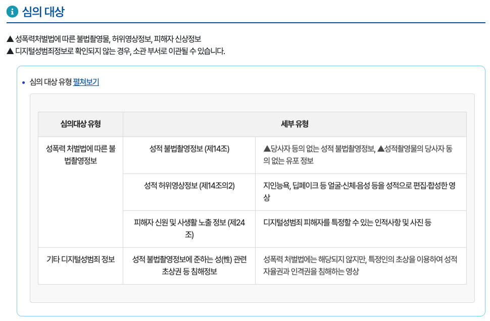Click the 심의대상 유형 column header
Image resolution: width=490 pixels, height=321 pixels.
point(81,124)
